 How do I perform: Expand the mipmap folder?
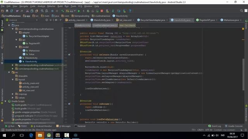click(x=13, y=94)
